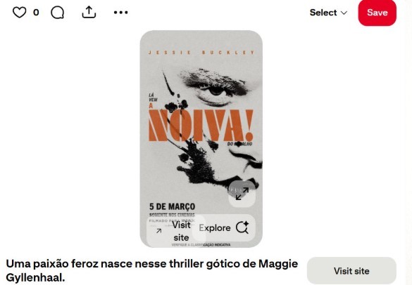Viewport: 412px width, 285px height.
Task: Click the Jessie Buckley name on the poster
Action: pyautogui.click(x=201, y=53)
